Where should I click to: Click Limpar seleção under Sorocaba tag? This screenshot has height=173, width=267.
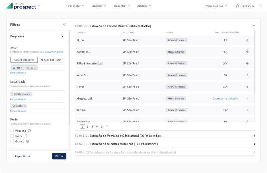(x=18, y=111)
